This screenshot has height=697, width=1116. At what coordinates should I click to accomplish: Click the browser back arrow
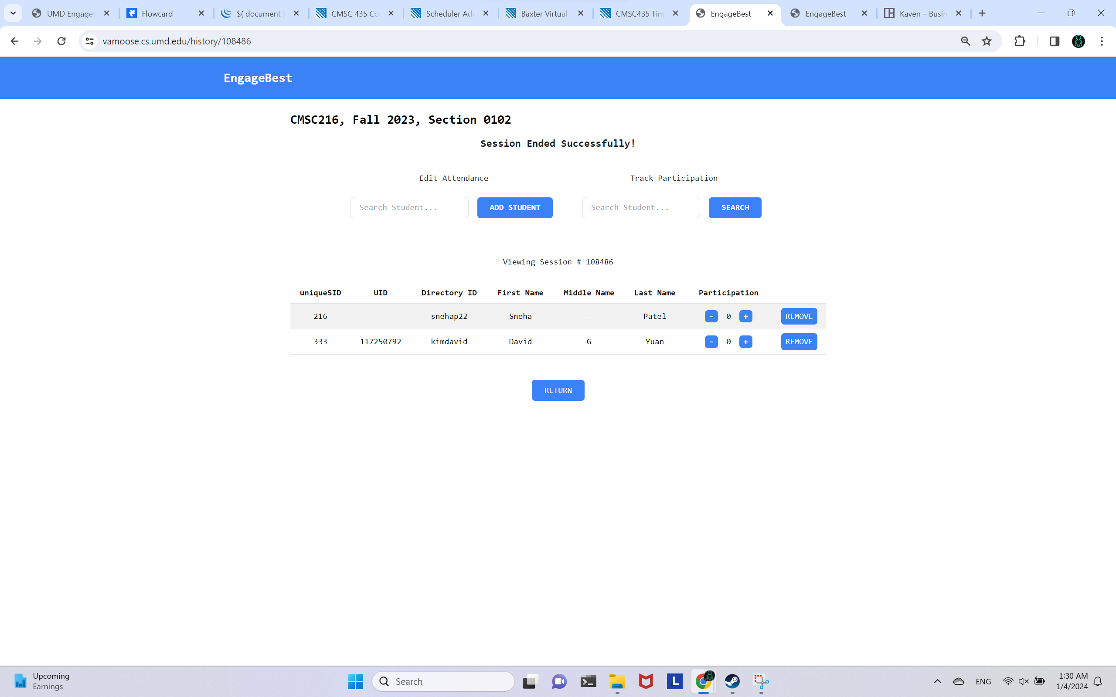(x=14, y=41)
